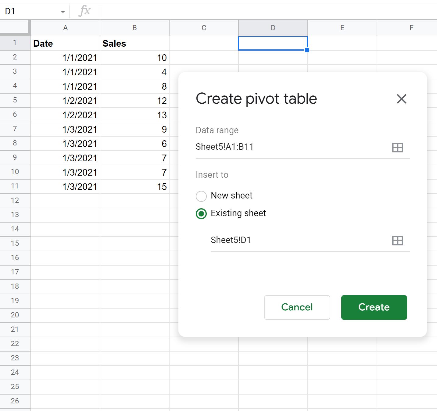This screenshot has height=411, width=437.
Task: Select the New sheet radio option
Action: (x=201, y=196)
